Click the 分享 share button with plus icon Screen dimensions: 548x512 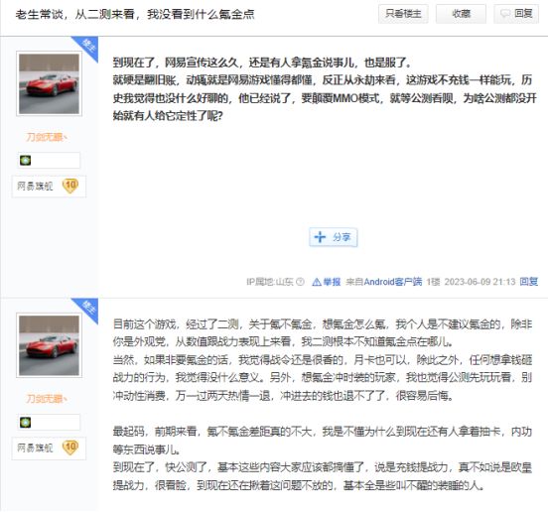click(334, 237)
